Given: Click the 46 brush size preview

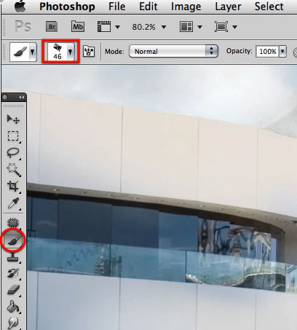Looking at the screenshot, I should pyautogui.click(x=58, y=52).
